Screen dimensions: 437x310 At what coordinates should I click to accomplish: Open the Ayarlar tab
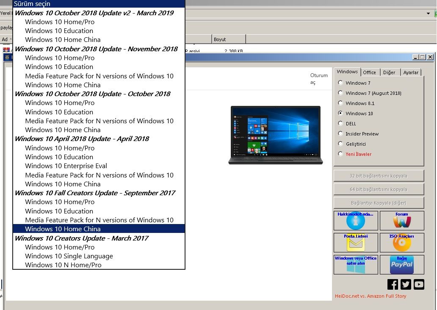(x=411, y=72)
